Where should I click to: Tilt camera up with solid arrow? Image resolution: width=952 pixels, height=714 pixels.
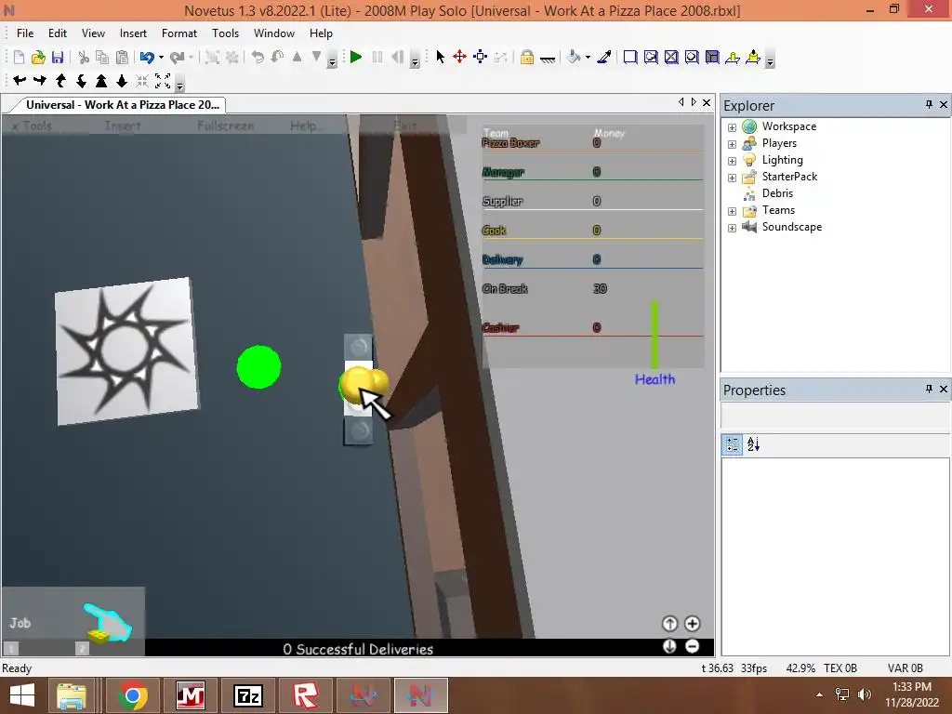[x=101, y=80]
